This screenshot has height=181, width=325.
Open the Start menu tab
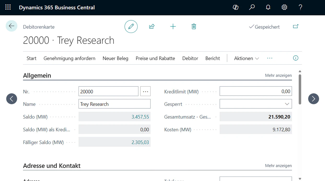(32, 58)
